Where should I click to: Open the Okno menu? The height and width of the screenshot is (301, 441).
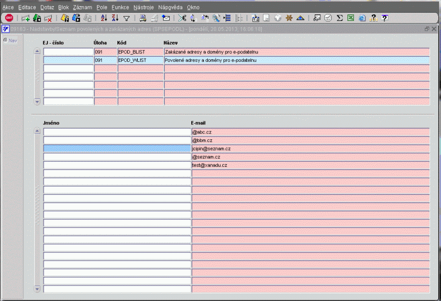pos(193,7)
